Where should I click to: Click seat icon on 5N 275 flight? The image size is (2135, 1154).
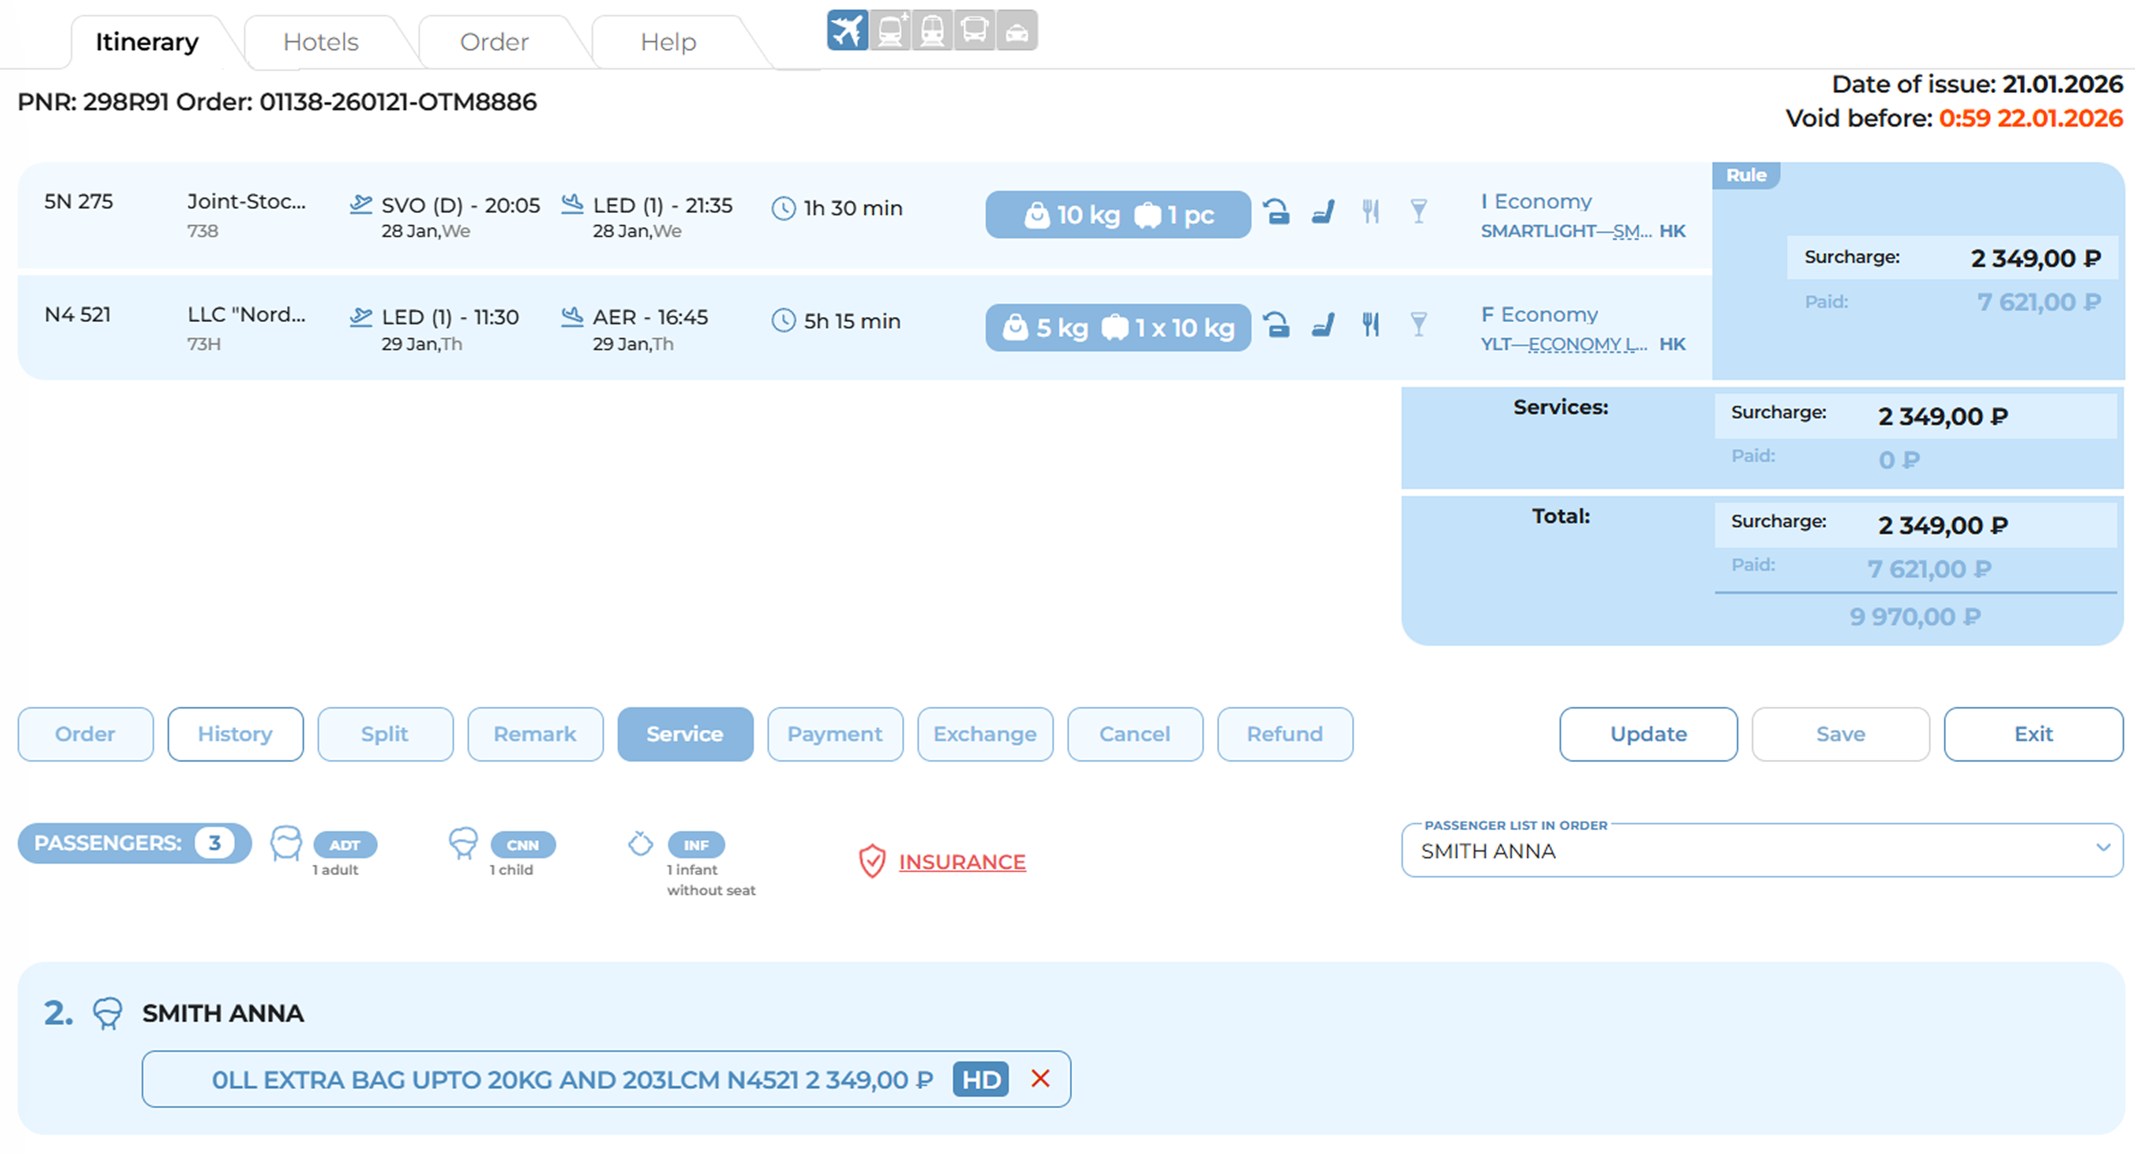tap(1324, 212)
